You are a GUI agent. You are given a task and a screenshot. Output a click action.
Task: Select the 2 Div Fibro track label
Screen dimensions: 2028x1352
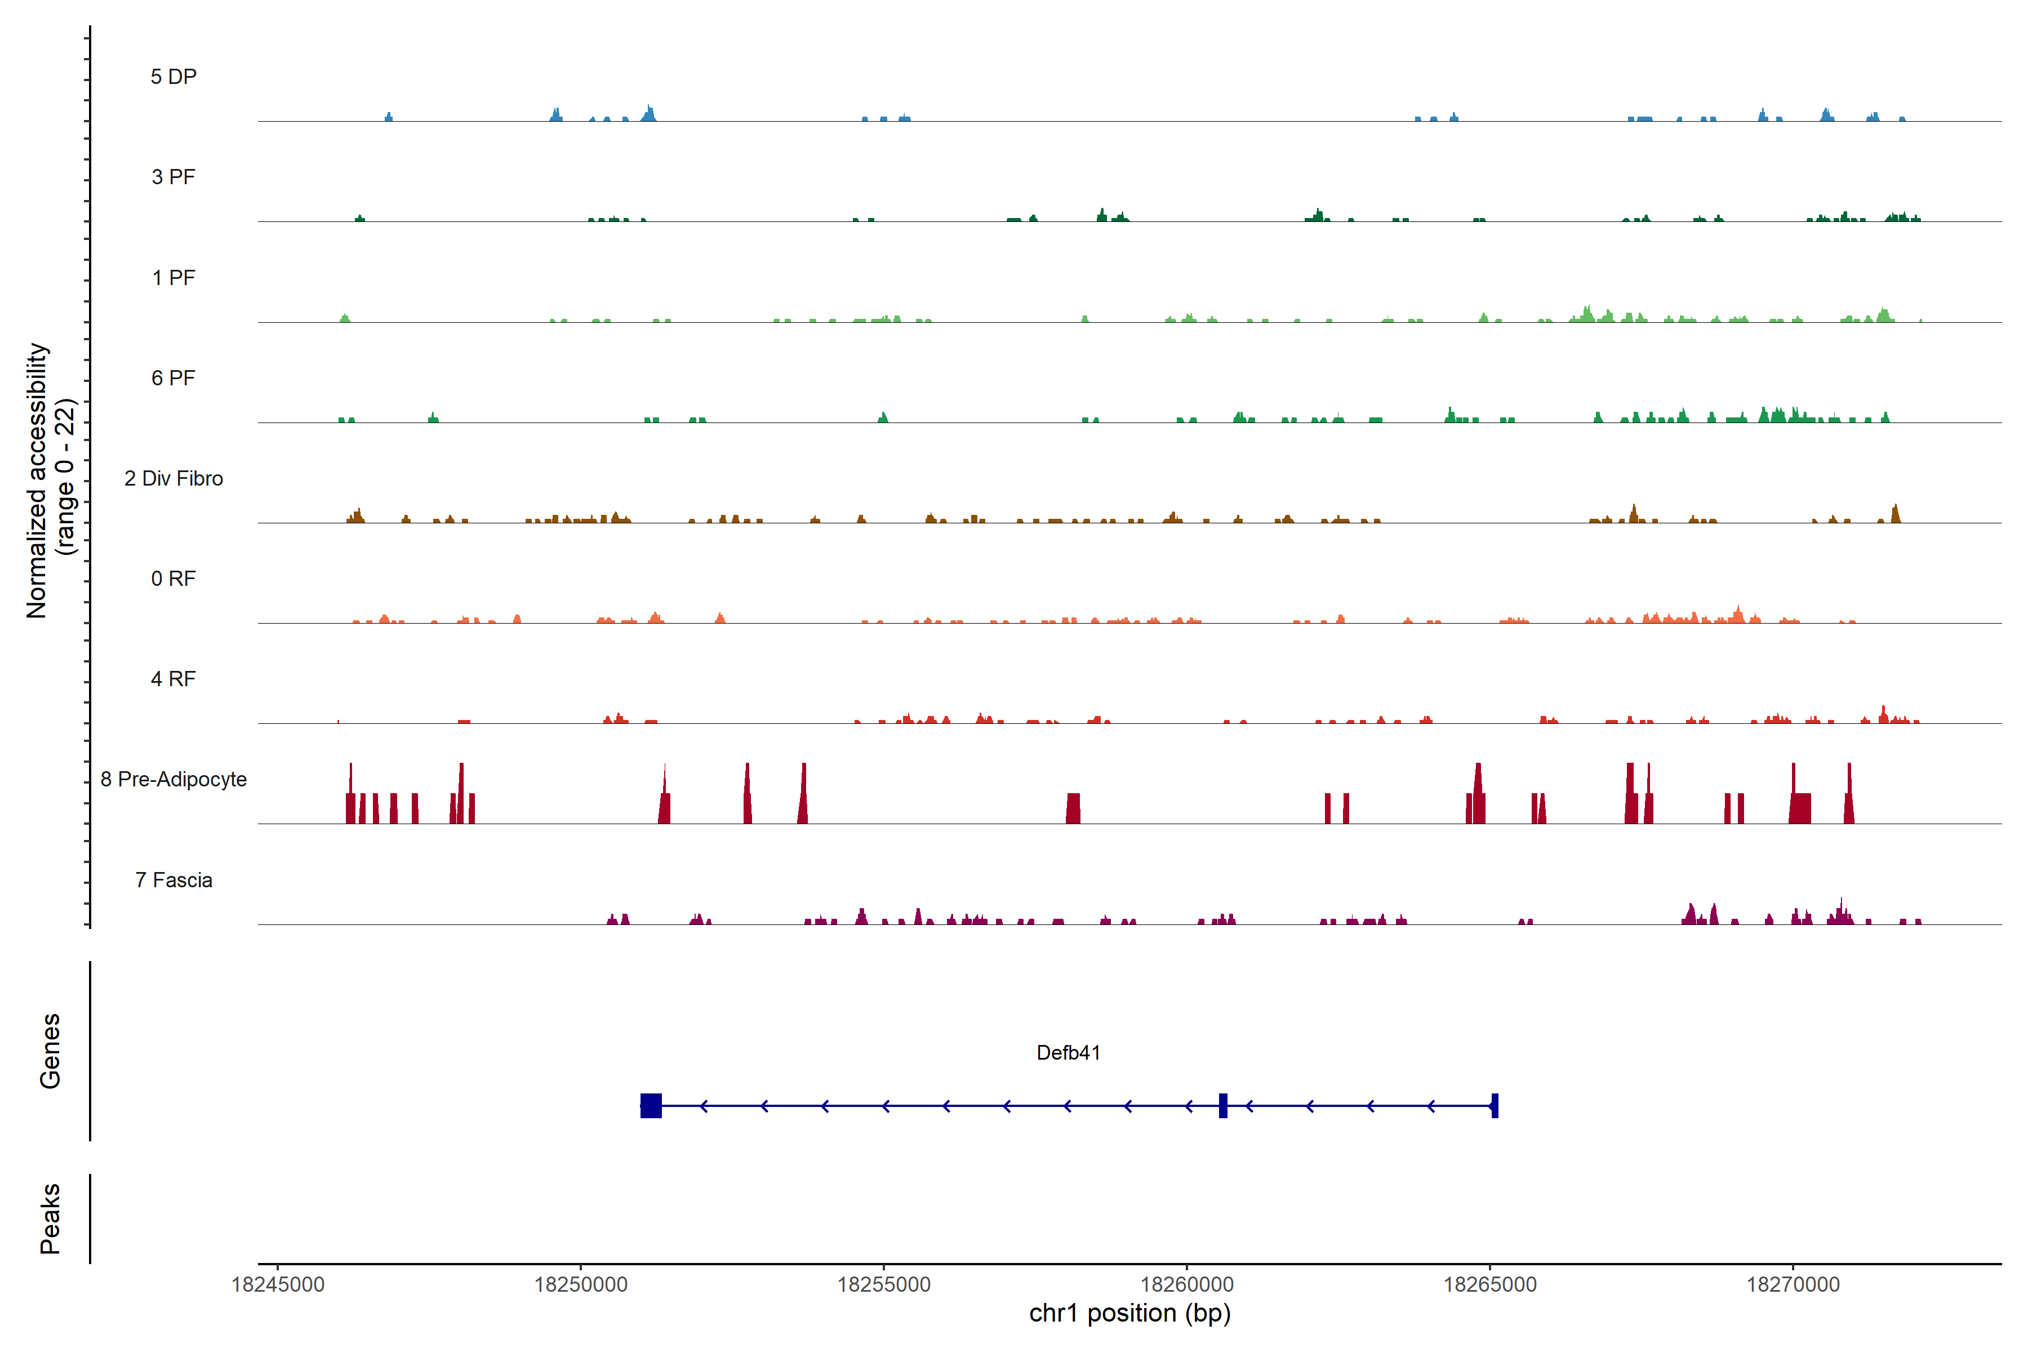(174, 478)
